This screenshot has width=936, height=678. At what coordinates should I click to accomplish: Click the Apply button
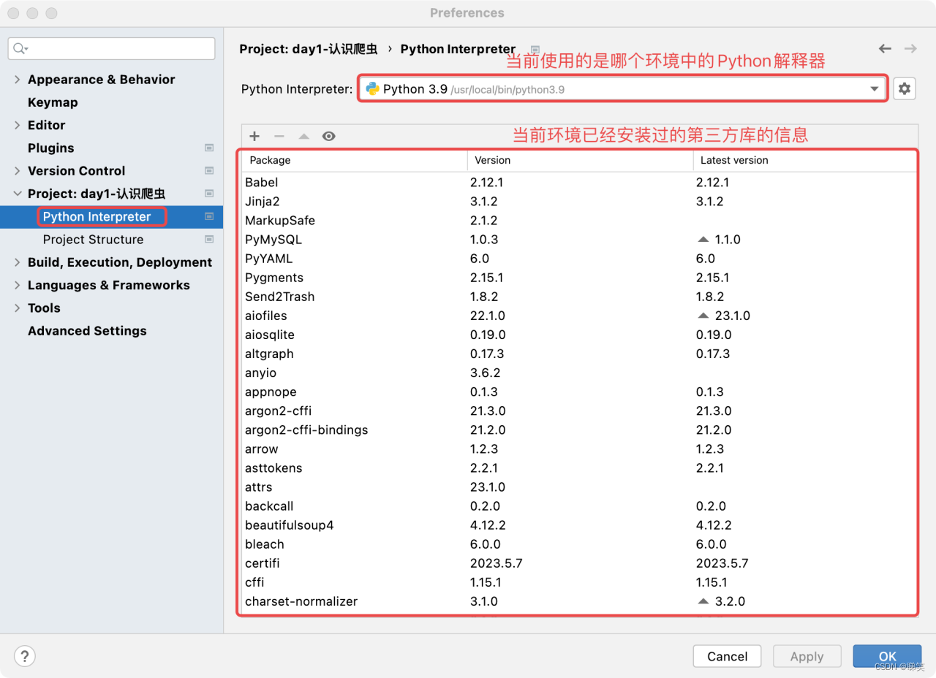point(807,656)
